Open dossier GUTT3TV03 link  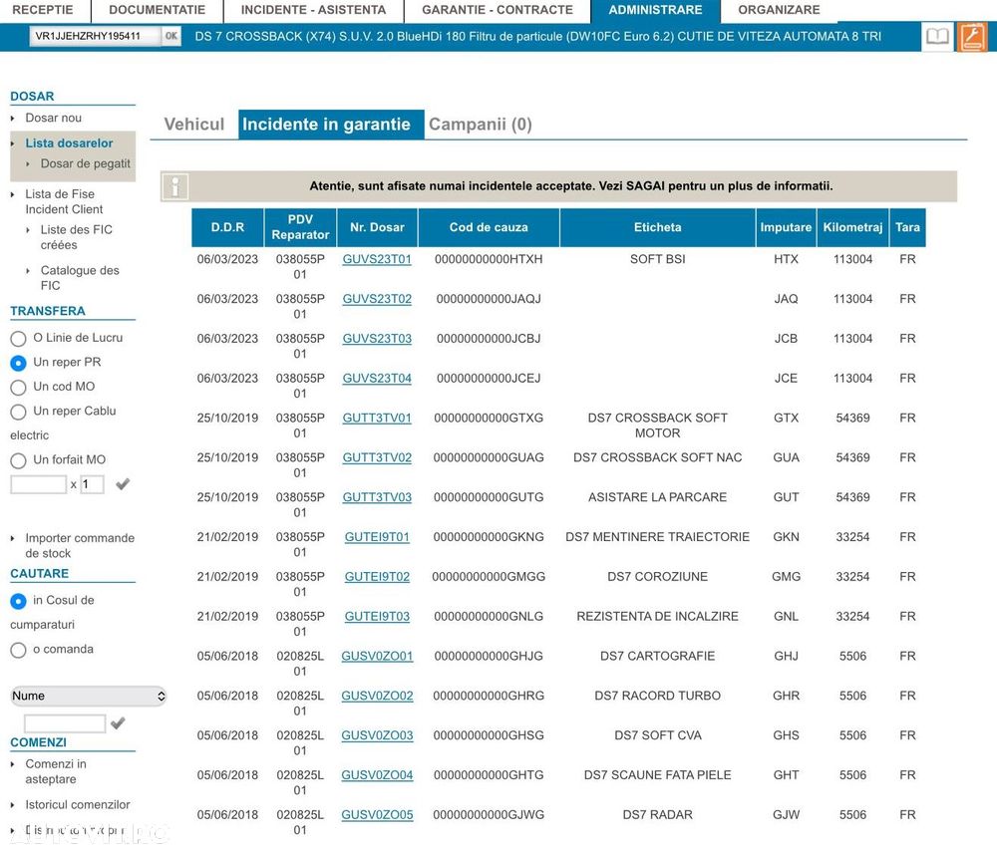point(377,497)
